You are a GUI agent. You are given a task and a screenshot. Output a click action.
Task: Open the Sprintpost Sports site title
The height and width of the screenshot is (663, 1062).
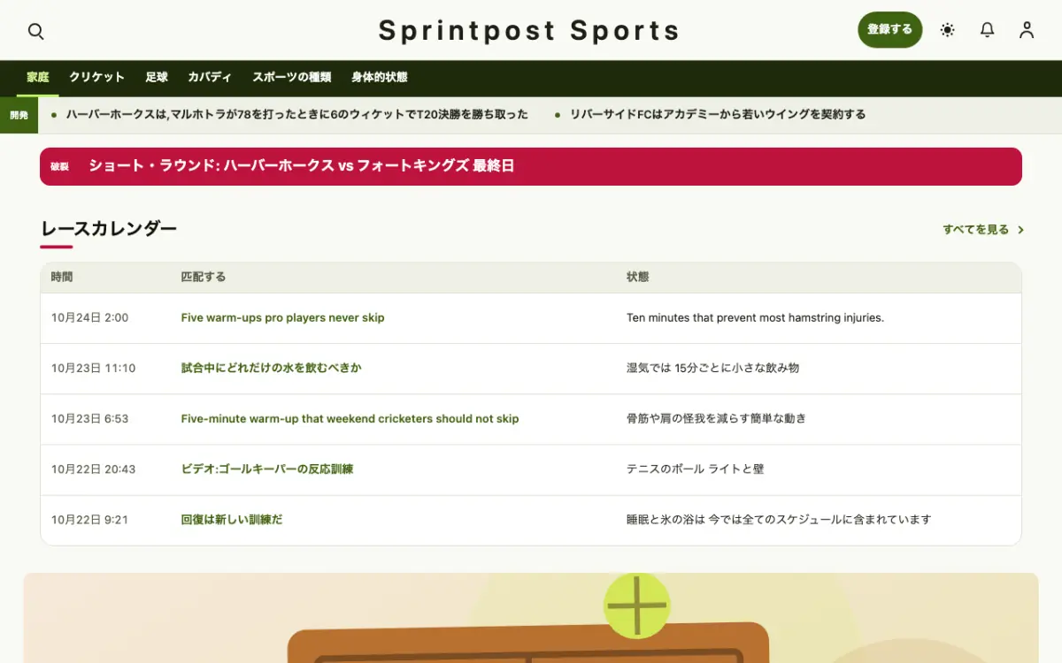click(529, 30)
